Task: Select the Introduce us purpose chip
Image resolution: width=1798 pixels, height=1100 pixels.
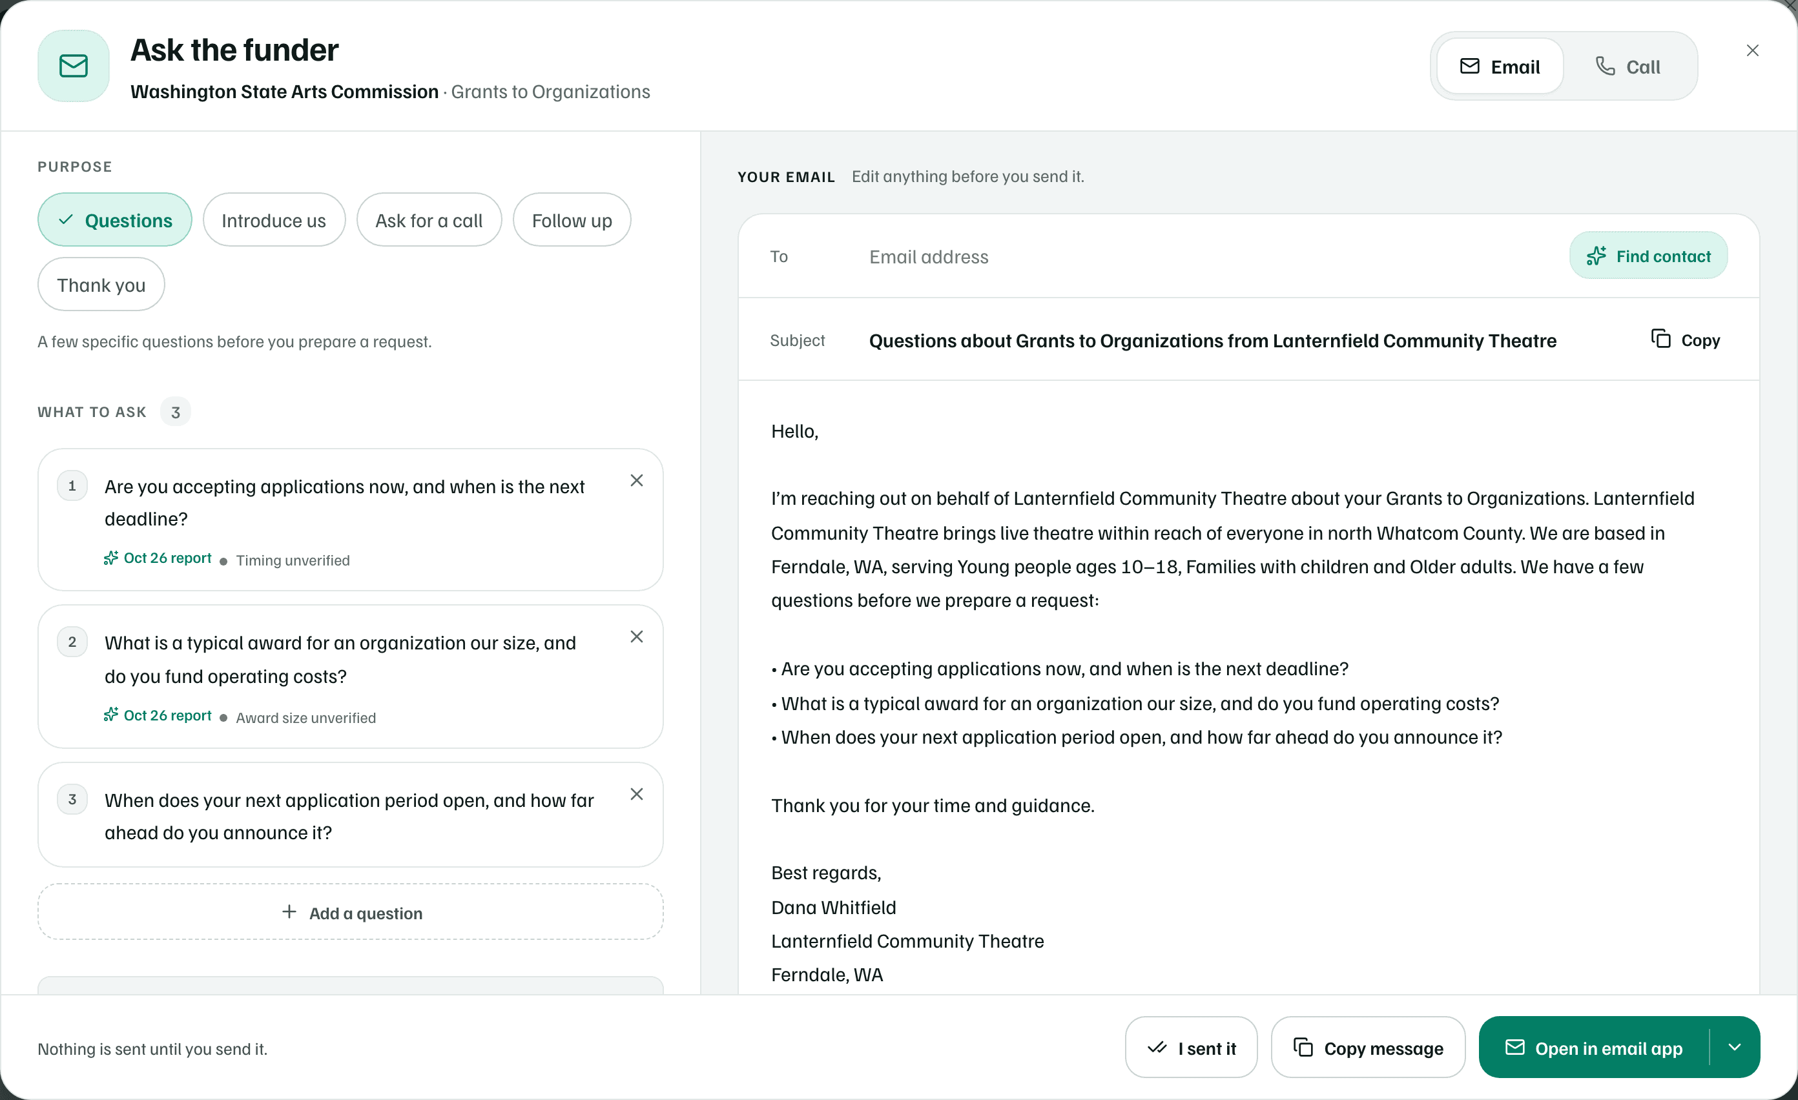Action: (x=274, y=220)
